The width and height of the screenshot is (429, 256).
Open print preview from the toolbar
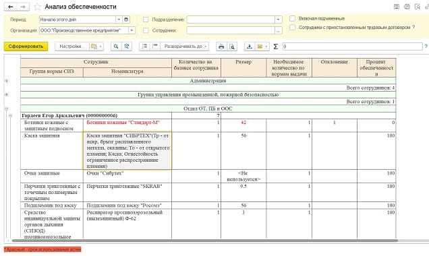(x=232, y=46)
